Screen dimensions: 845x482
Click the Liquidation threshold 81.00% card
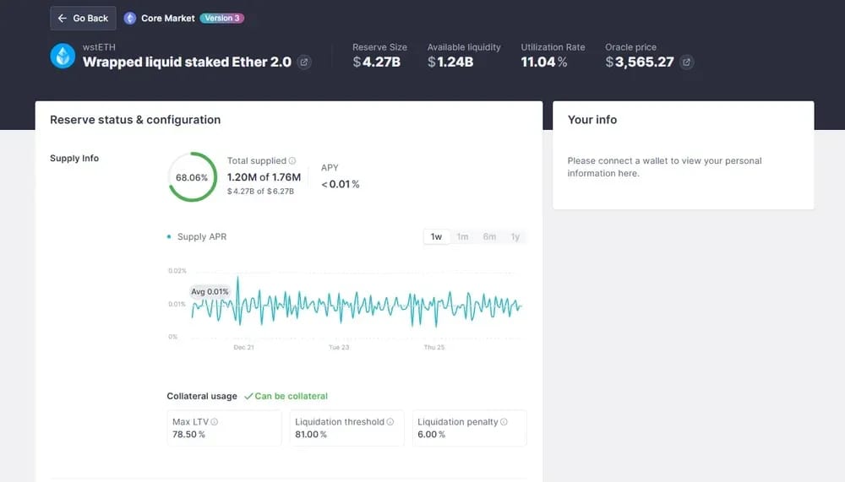(x=346, y=428)
